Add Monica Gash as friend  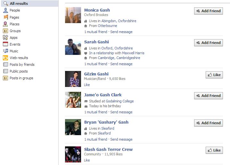point(209,11)
